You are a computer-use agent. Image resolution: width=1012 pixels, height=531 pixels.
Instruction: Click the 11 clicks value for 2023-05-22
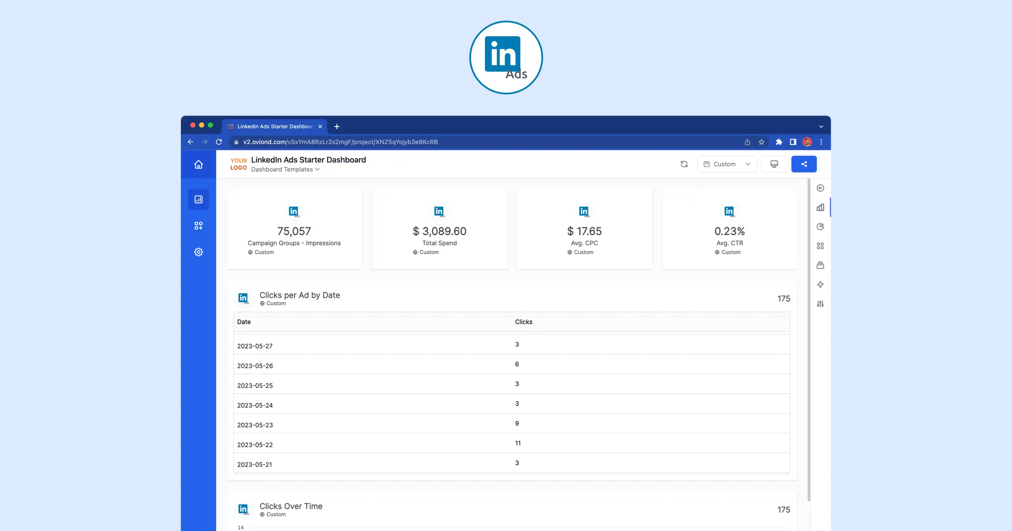[x=518, y=443]
